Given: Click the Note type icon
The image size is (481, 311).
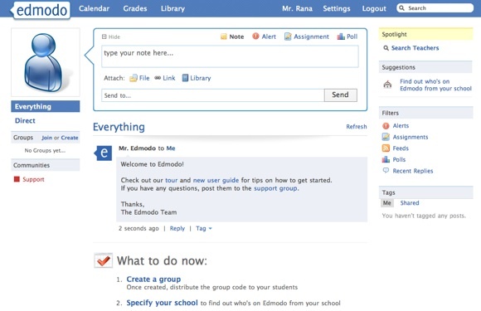Looking at the screenshot, I should (x=224, y=36).
